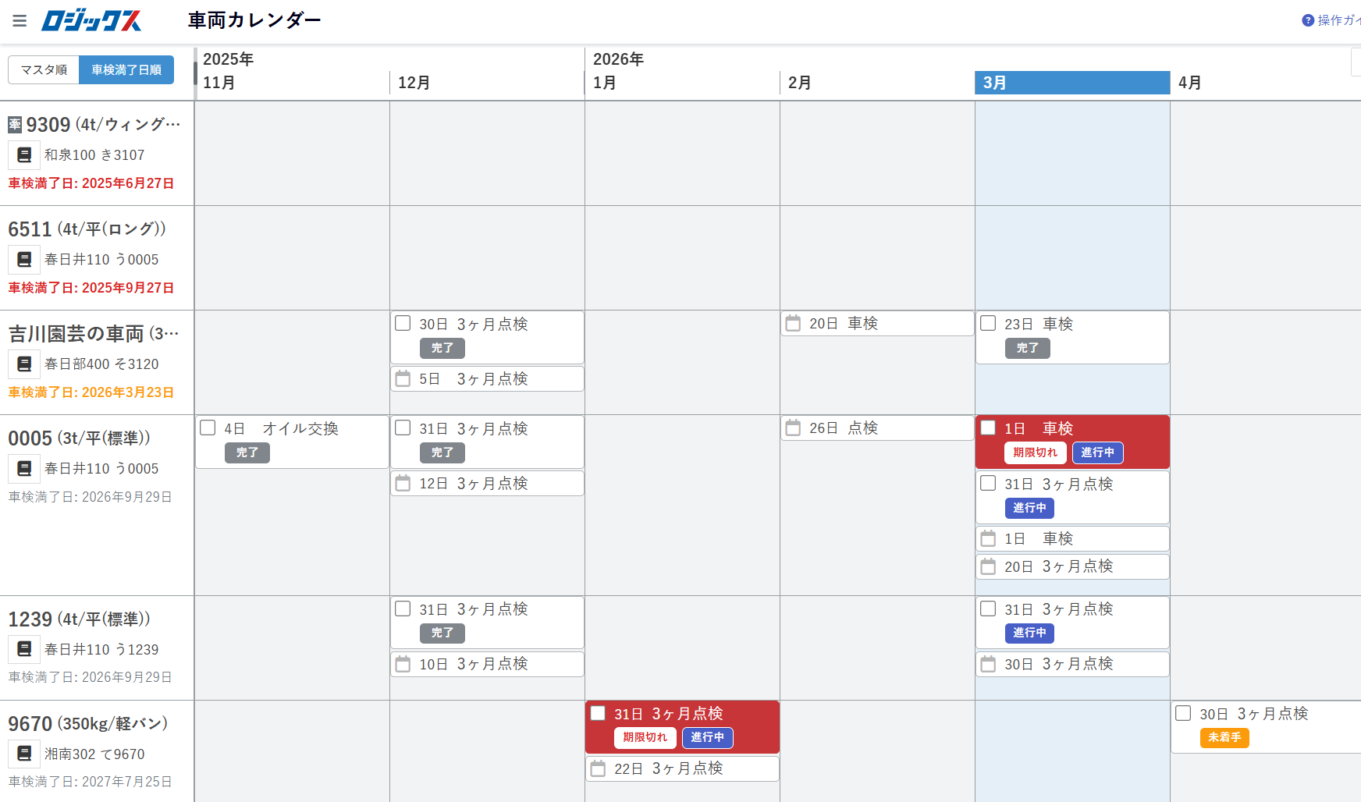The width and height of the screenshot is (1361, 802).
Task: Open the hamburger navigation menu
Action: click(20, 21)
